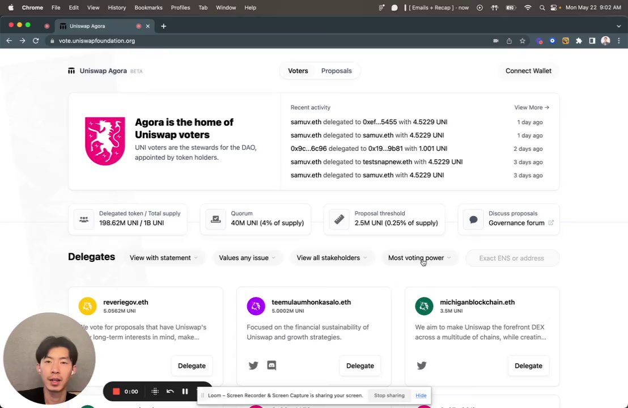Expand the Chrome tab search chevron

click(619, 26)
